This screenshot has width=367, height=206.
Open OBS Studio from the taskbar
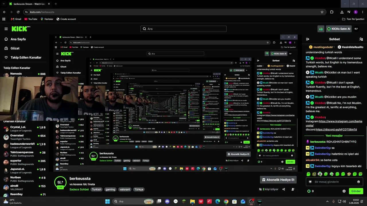tap(251, 201)
